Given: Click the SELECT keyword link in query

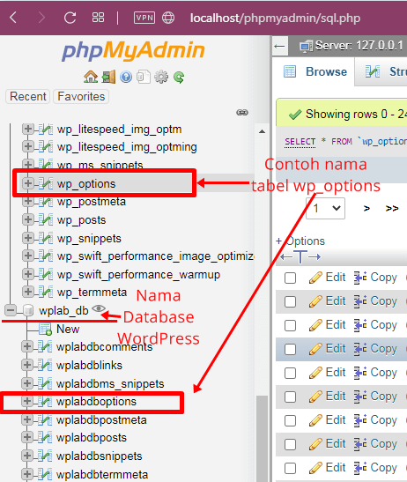Looking at the screenshot, I should 300,142.
